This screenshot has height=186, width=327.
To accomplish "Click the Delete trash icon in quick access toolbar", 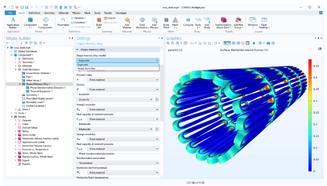I will pyautogui.click(x=61, y=7).
